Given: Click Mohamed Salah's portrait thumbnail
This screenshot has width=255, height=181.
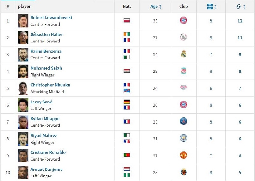Looking at the screenshot, I should click(23, 72).
